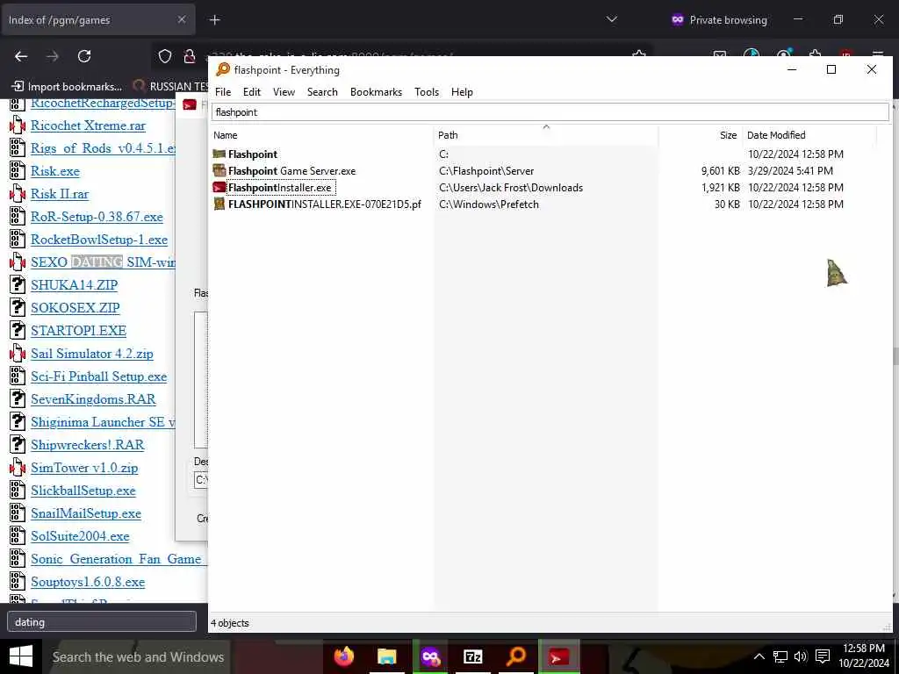Image resolution: width=899 pixels, height=674 pixels.
Task: Click the Everything magnifier icon in title bar
Action: pyautogui.click(x=222, y=70)
